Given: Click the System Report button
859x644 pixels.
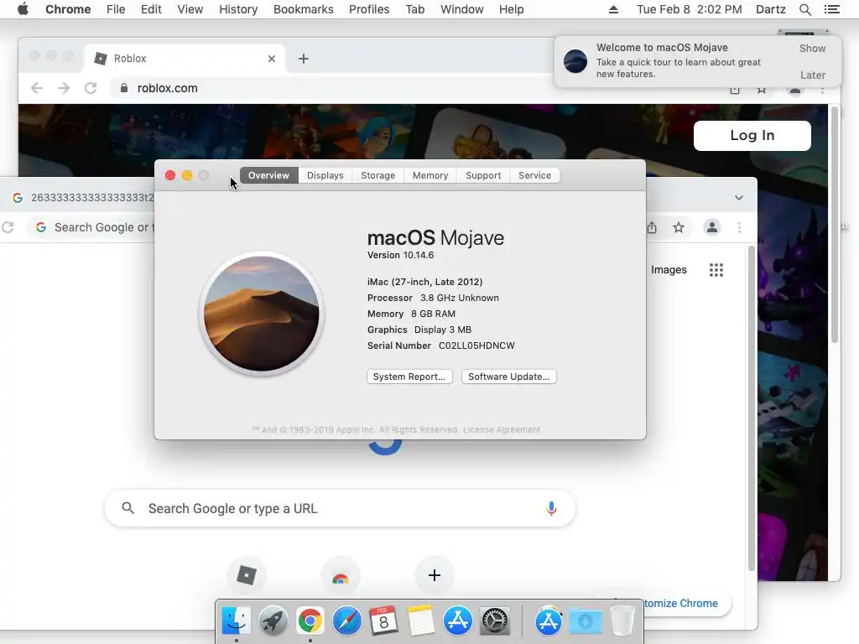Looking at the screenshot, I should point(409,377).
